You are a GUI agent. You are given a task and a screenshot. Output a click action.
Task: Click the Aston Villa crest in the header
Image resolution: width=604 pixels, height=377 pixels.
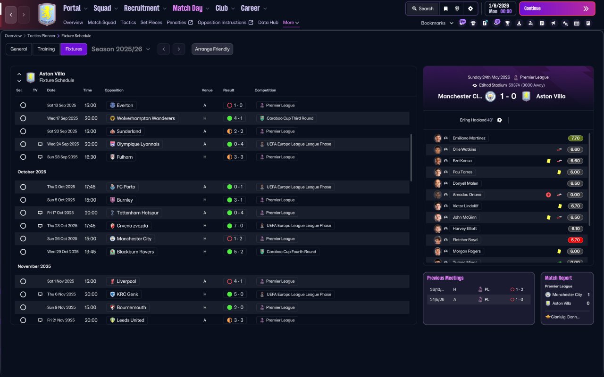click(47, 15)
